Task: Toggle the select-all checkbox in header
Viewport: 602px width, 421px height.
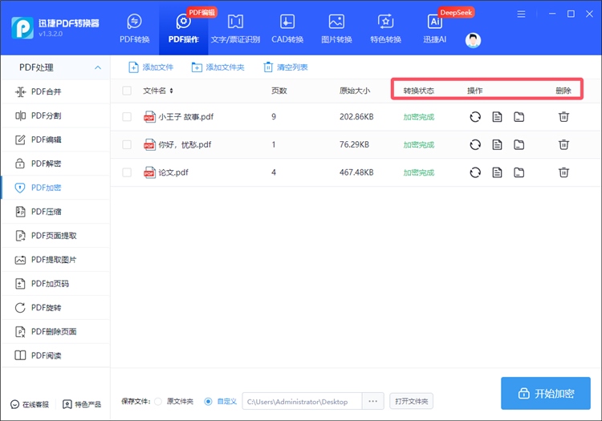Action: click(127, 91)
